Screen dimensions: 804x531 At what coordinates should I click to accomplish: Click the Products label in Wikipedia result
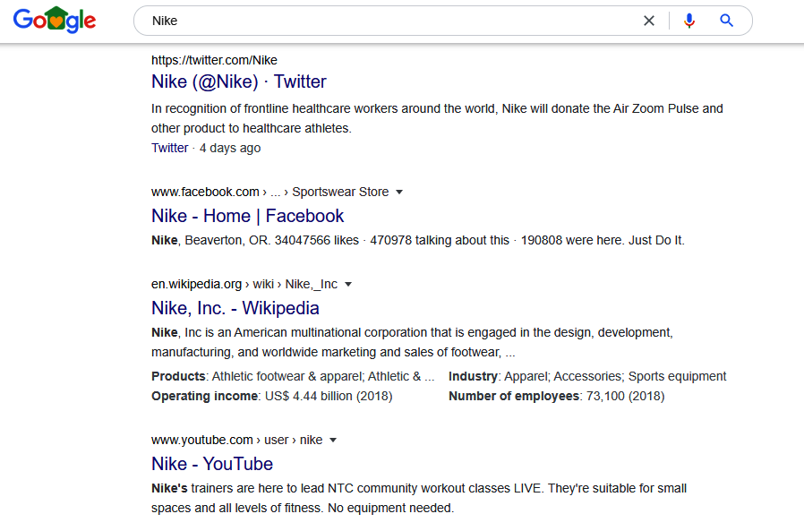(x=178, y=377)
